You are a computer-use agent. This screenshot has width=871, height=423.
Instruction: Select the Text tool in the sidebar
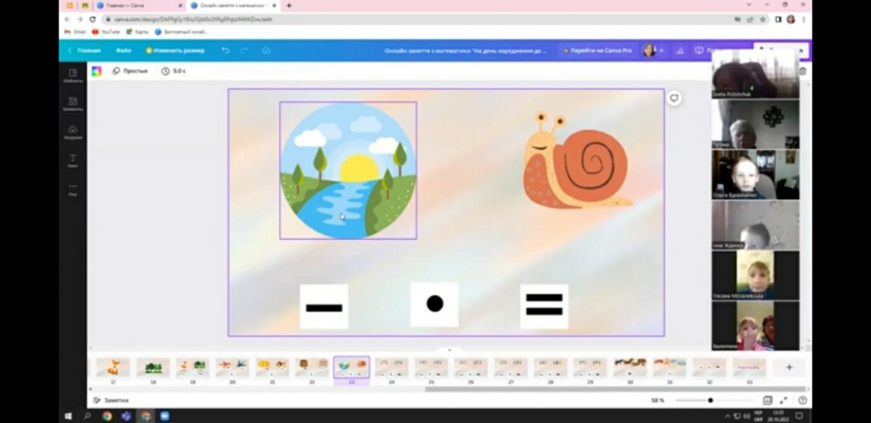coord(73,161)
